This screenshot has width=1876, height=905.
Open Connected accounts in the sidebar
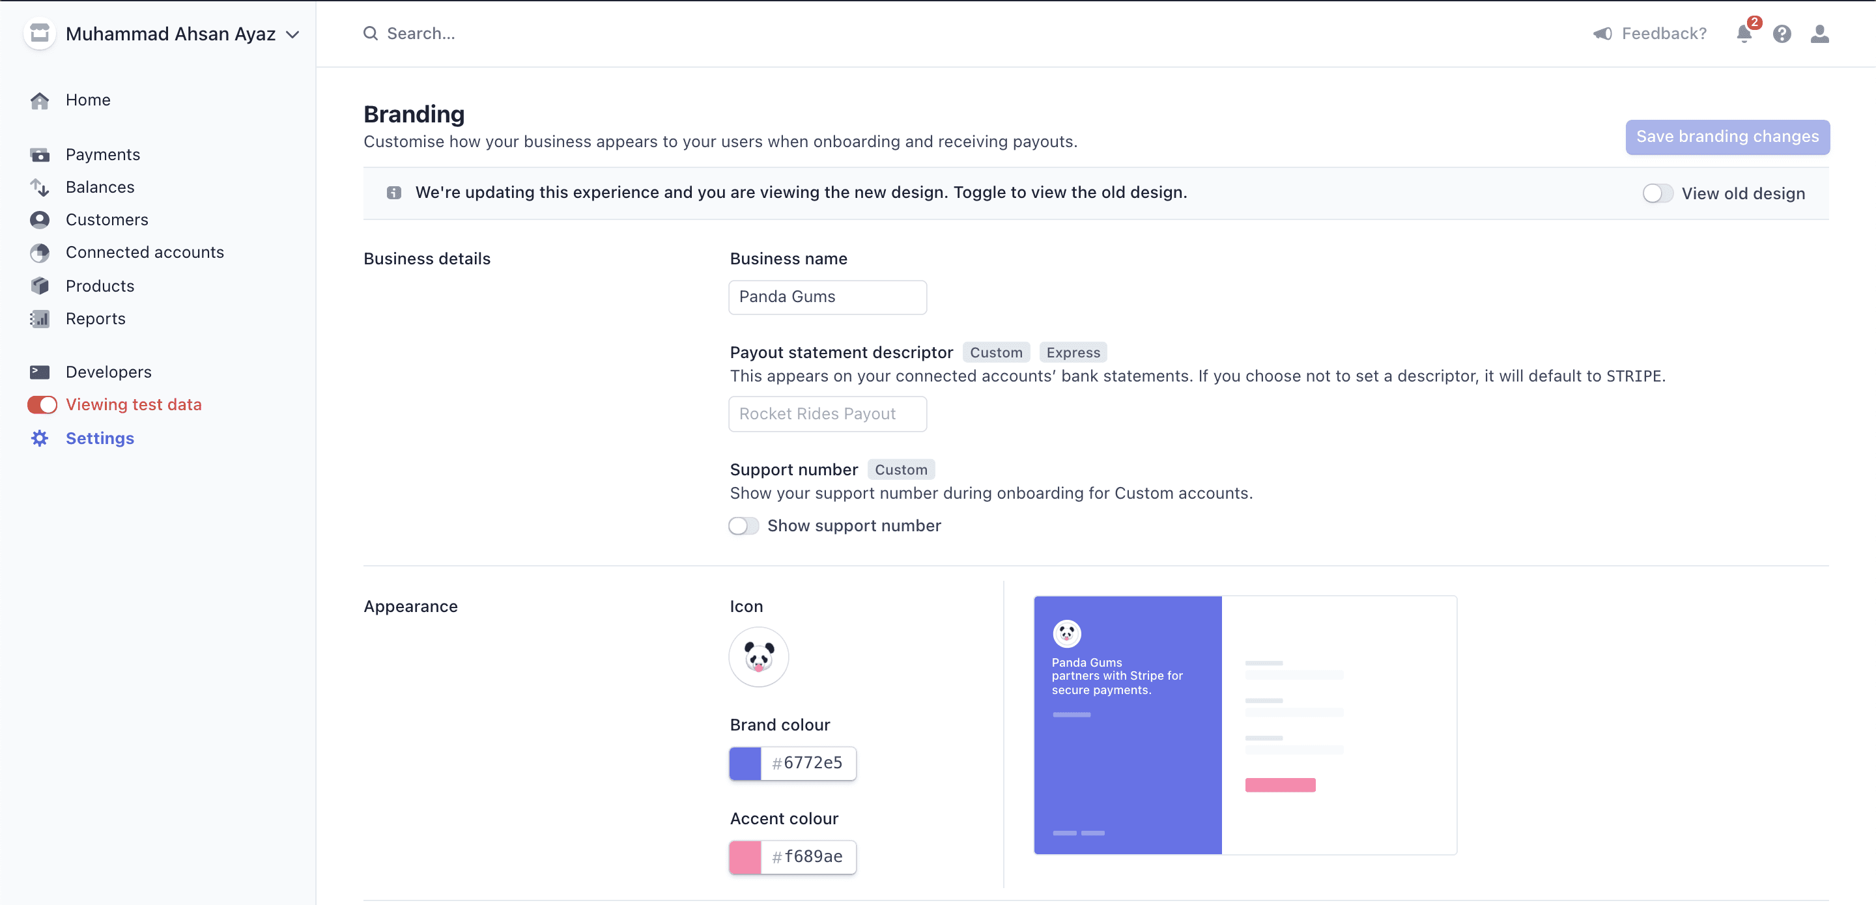click(144, 253)
